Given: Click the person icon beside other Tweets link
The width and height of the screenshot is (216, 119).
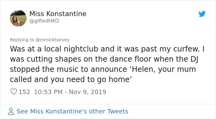Looking at the screenshot, I should coord(11,111).
